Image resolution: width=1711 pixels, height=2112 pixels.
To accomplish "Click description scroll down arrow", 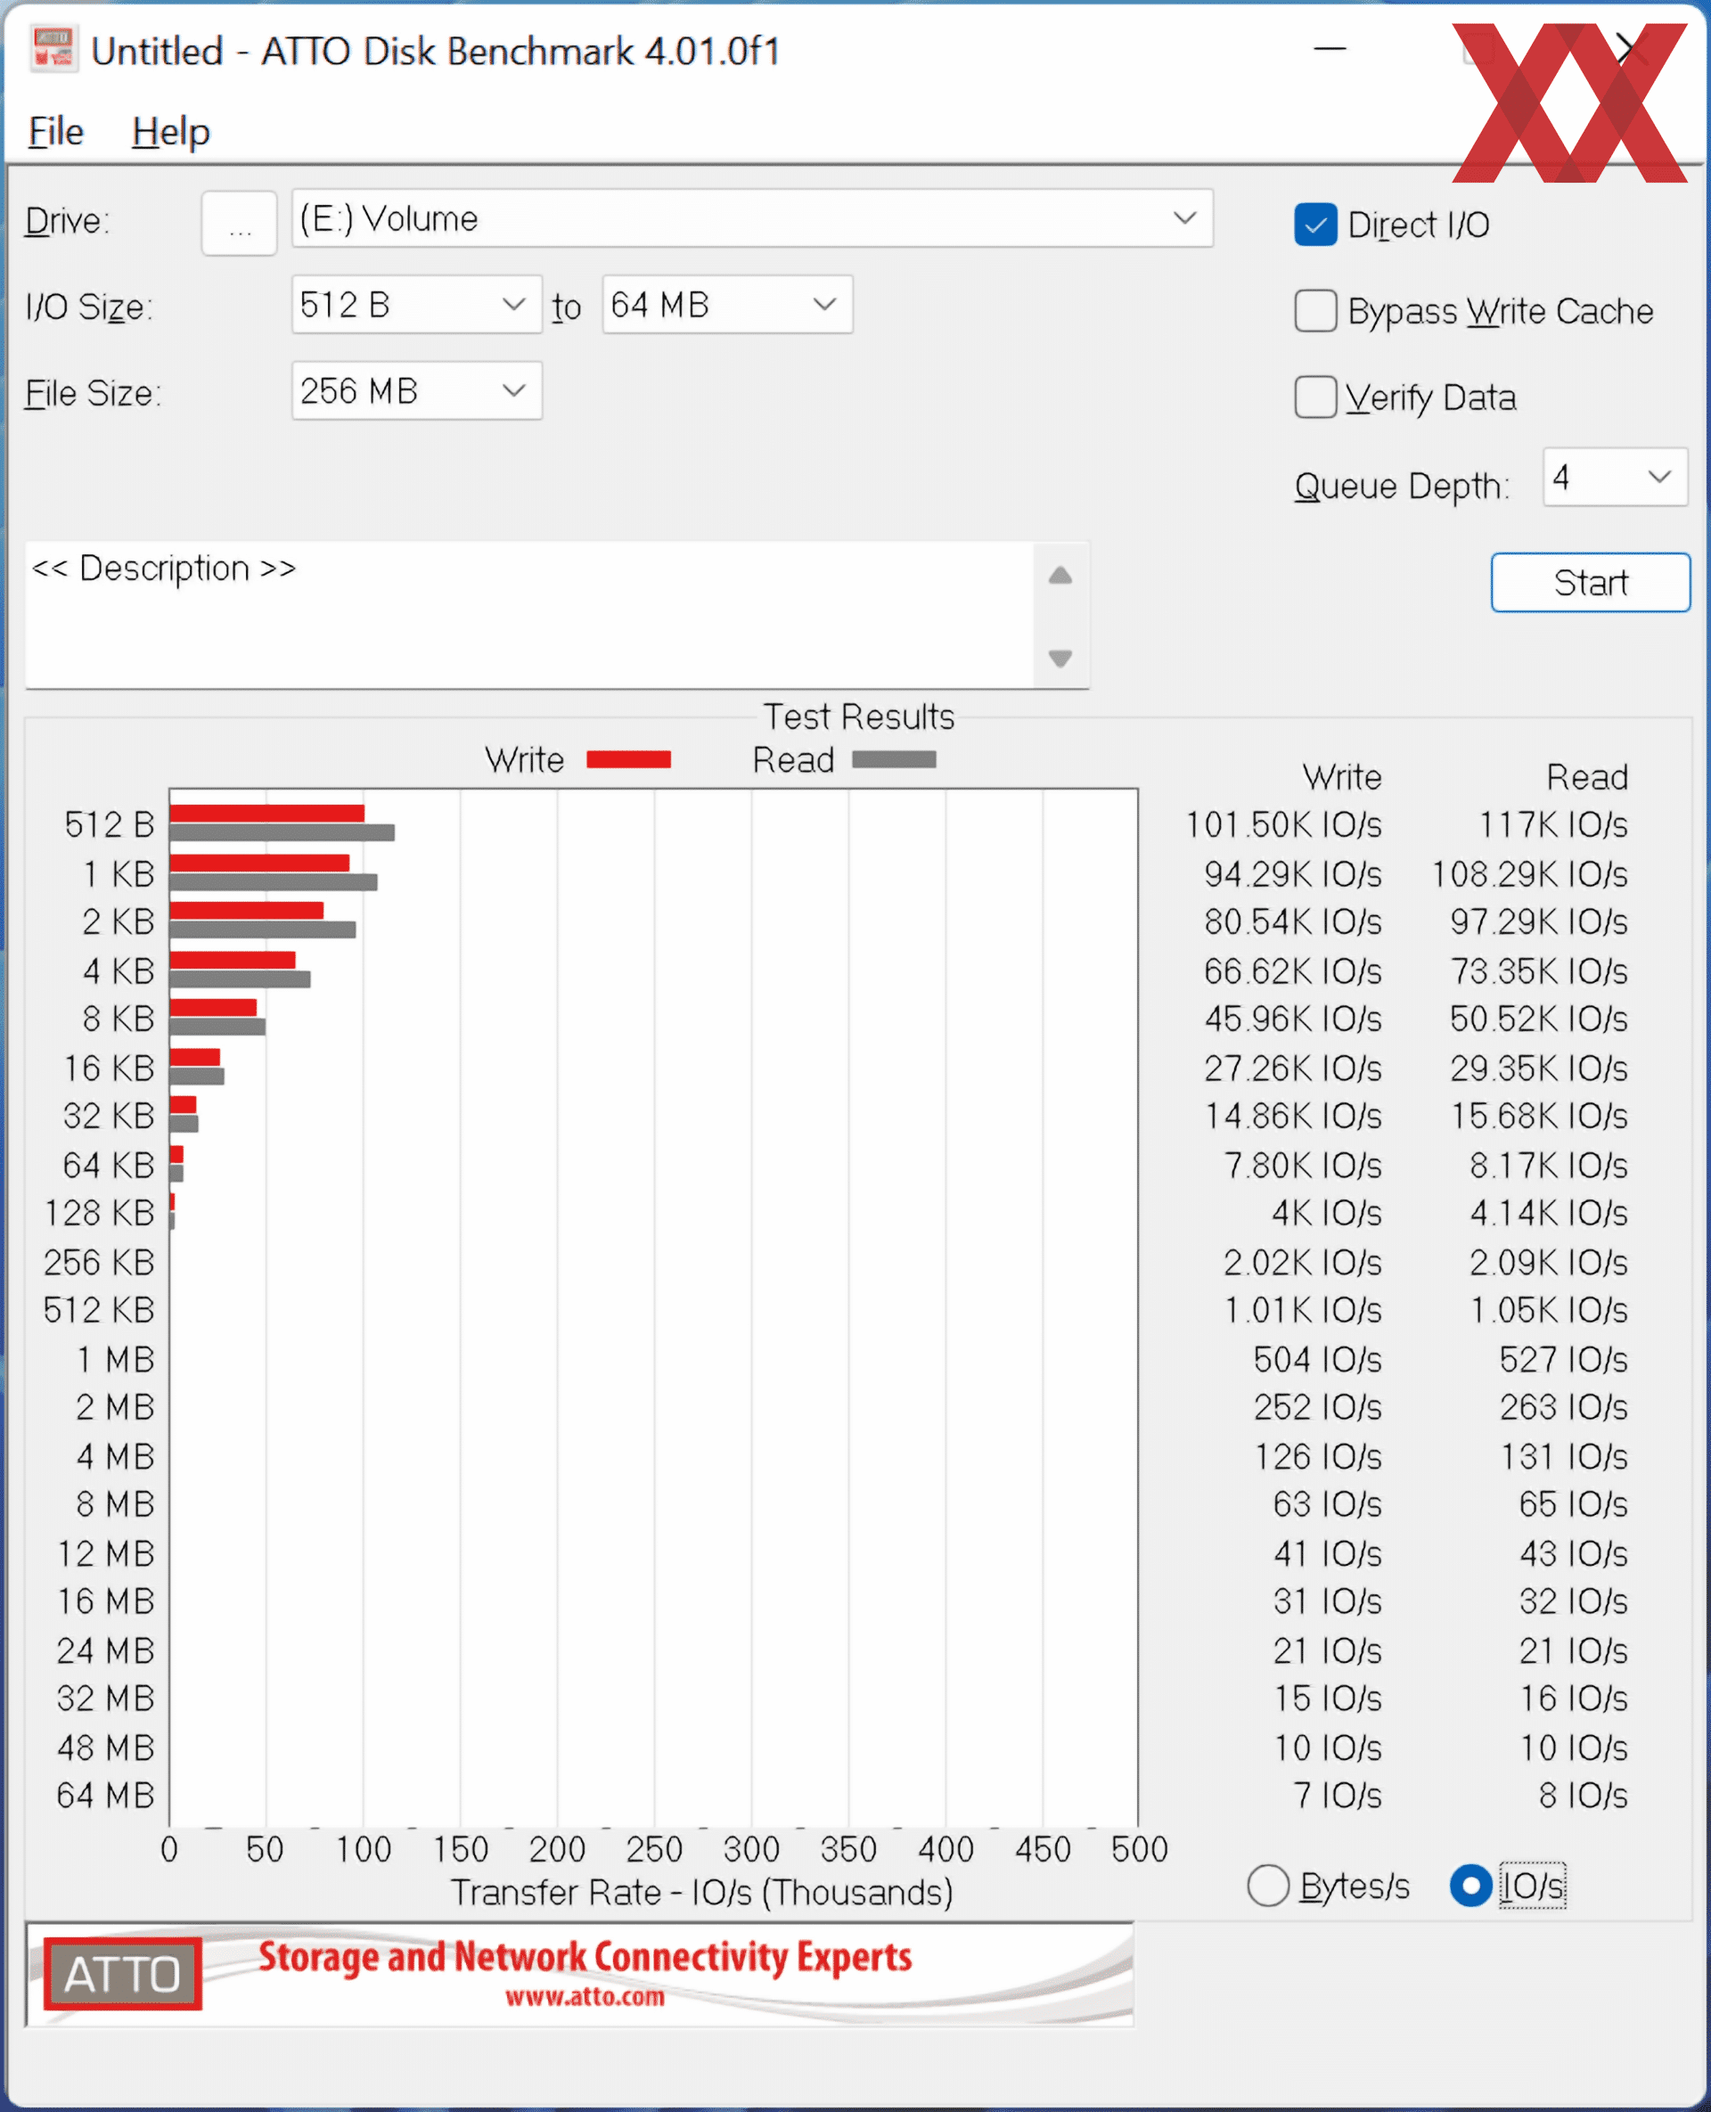I will pos(1060,658).
